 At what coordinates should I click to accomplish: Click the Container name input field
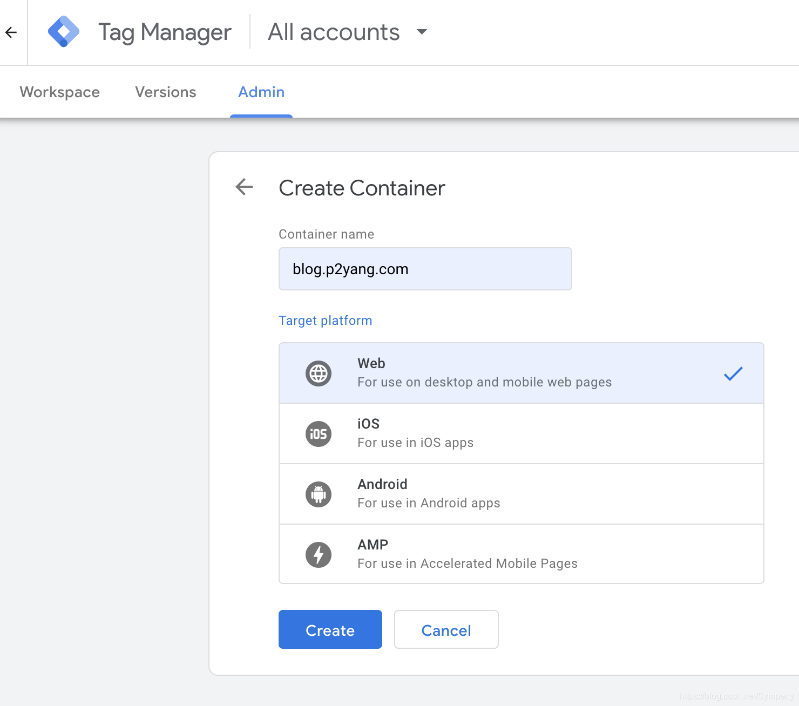coord(425,269)
